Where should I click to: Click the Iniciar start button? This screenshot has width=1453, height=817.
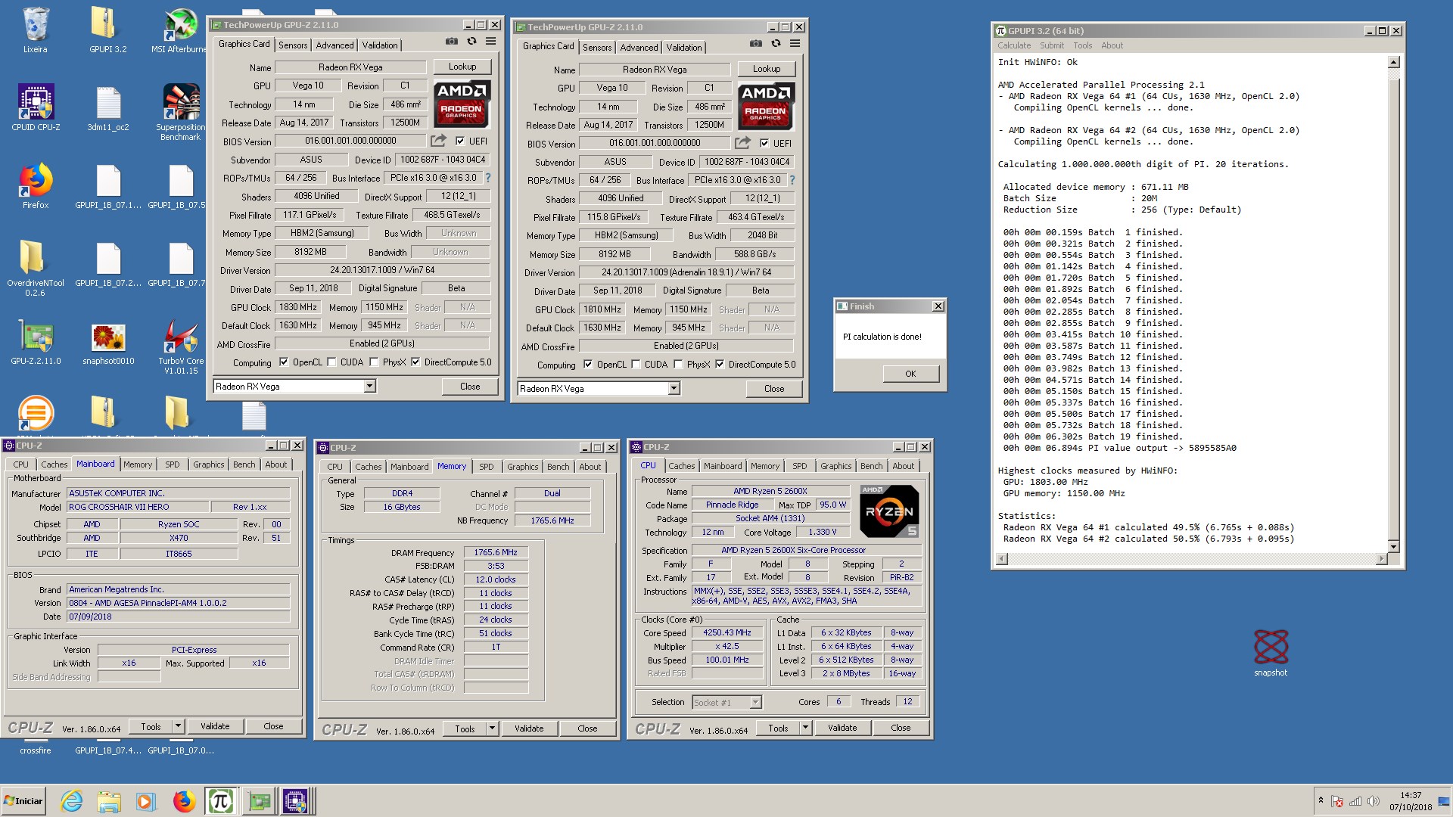23,801
